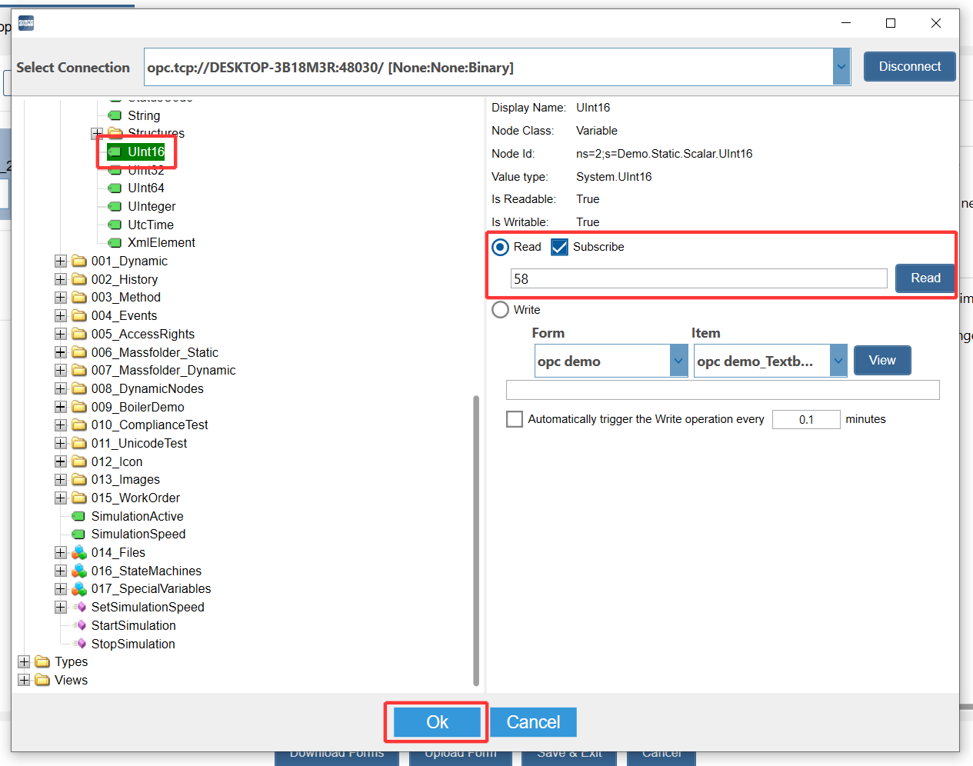Image resolution: width=973 pixels, height=766 pixels.
Task: Click the SimulationActive variable node icon
Action: tap(78, 517)
